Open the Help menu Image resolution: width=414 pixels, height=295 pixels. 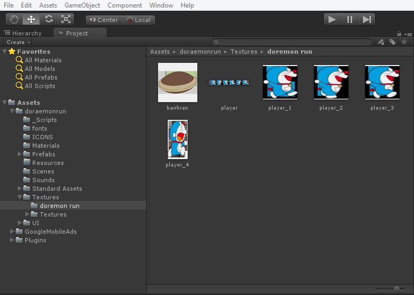click(x=187, y=5)
